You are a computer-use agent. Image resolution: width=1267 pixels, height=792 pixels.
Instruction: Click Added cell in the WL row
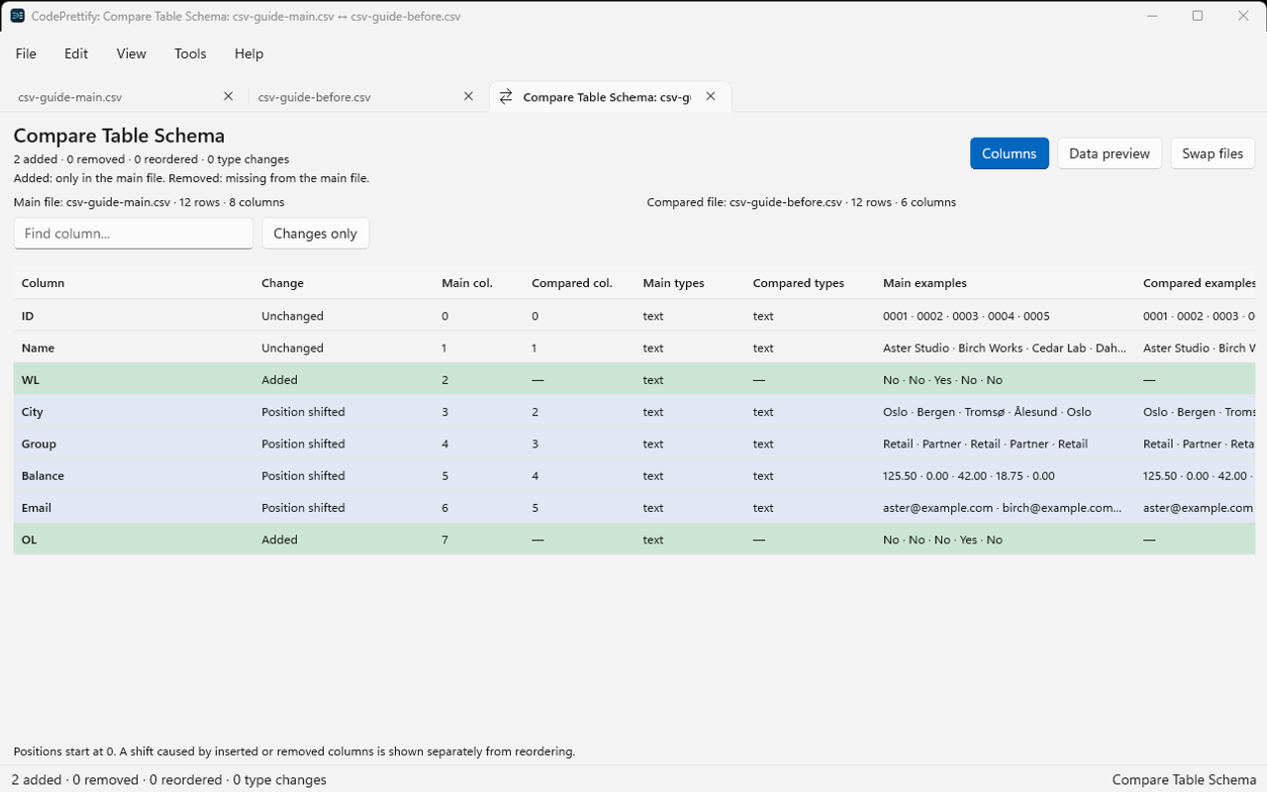point(279,379)
